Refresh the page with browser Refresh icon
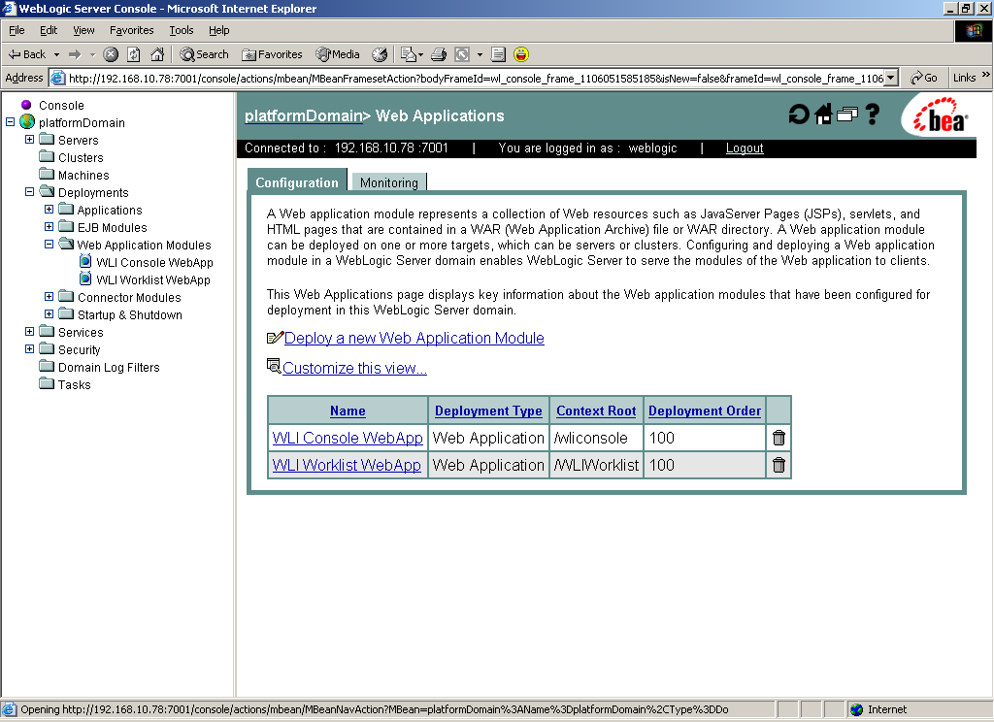994x722 pixels. pyautogui.click(x=134, y=54)
